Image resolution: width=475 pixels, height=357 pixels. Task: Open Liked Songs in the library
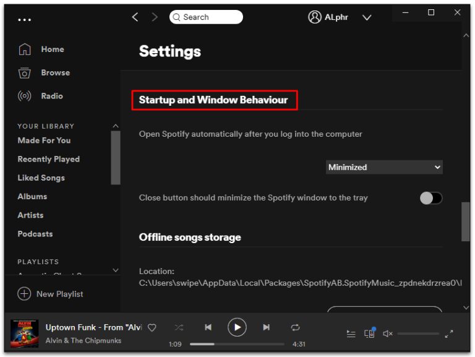[41, 178]
